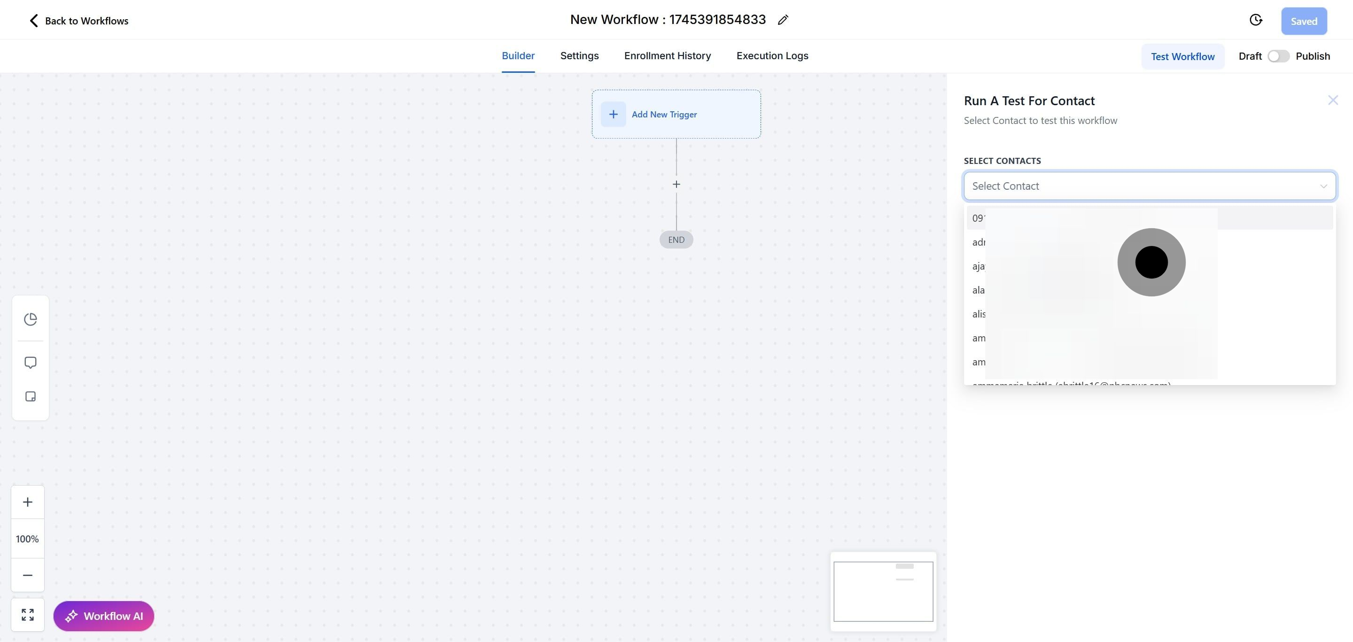Click the pencil icon to rename workflow

click(x=783, y=21)
